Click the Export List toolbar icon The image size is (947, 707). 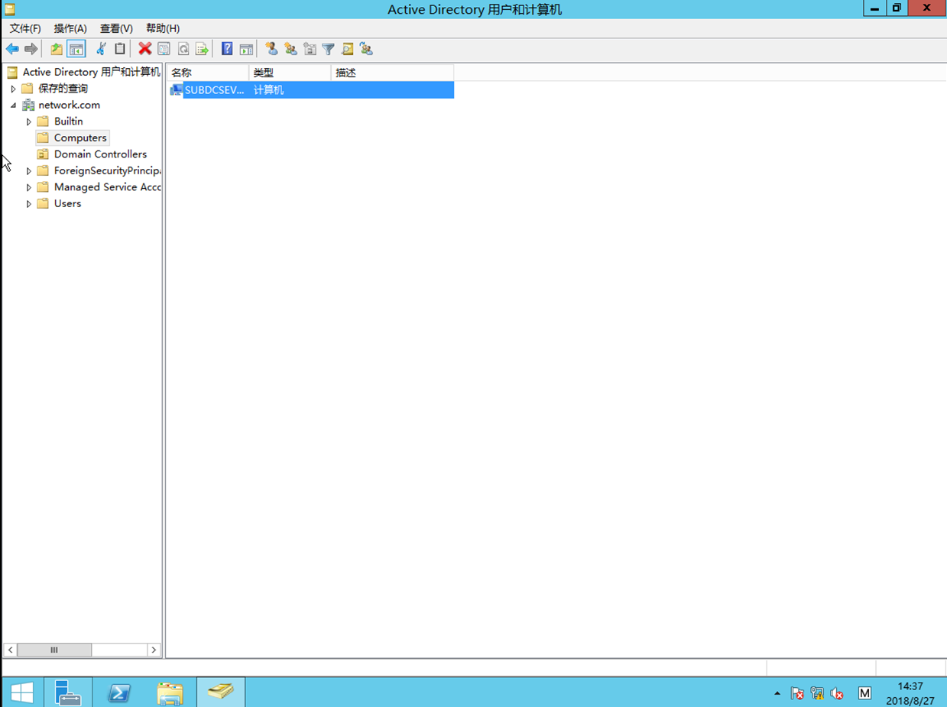pyautogui.click(x=203, y=49)
